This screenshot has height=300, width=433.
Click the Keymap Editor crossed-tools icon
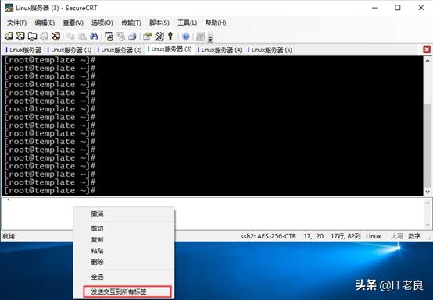pyautogui.click(x=159, y=36)
